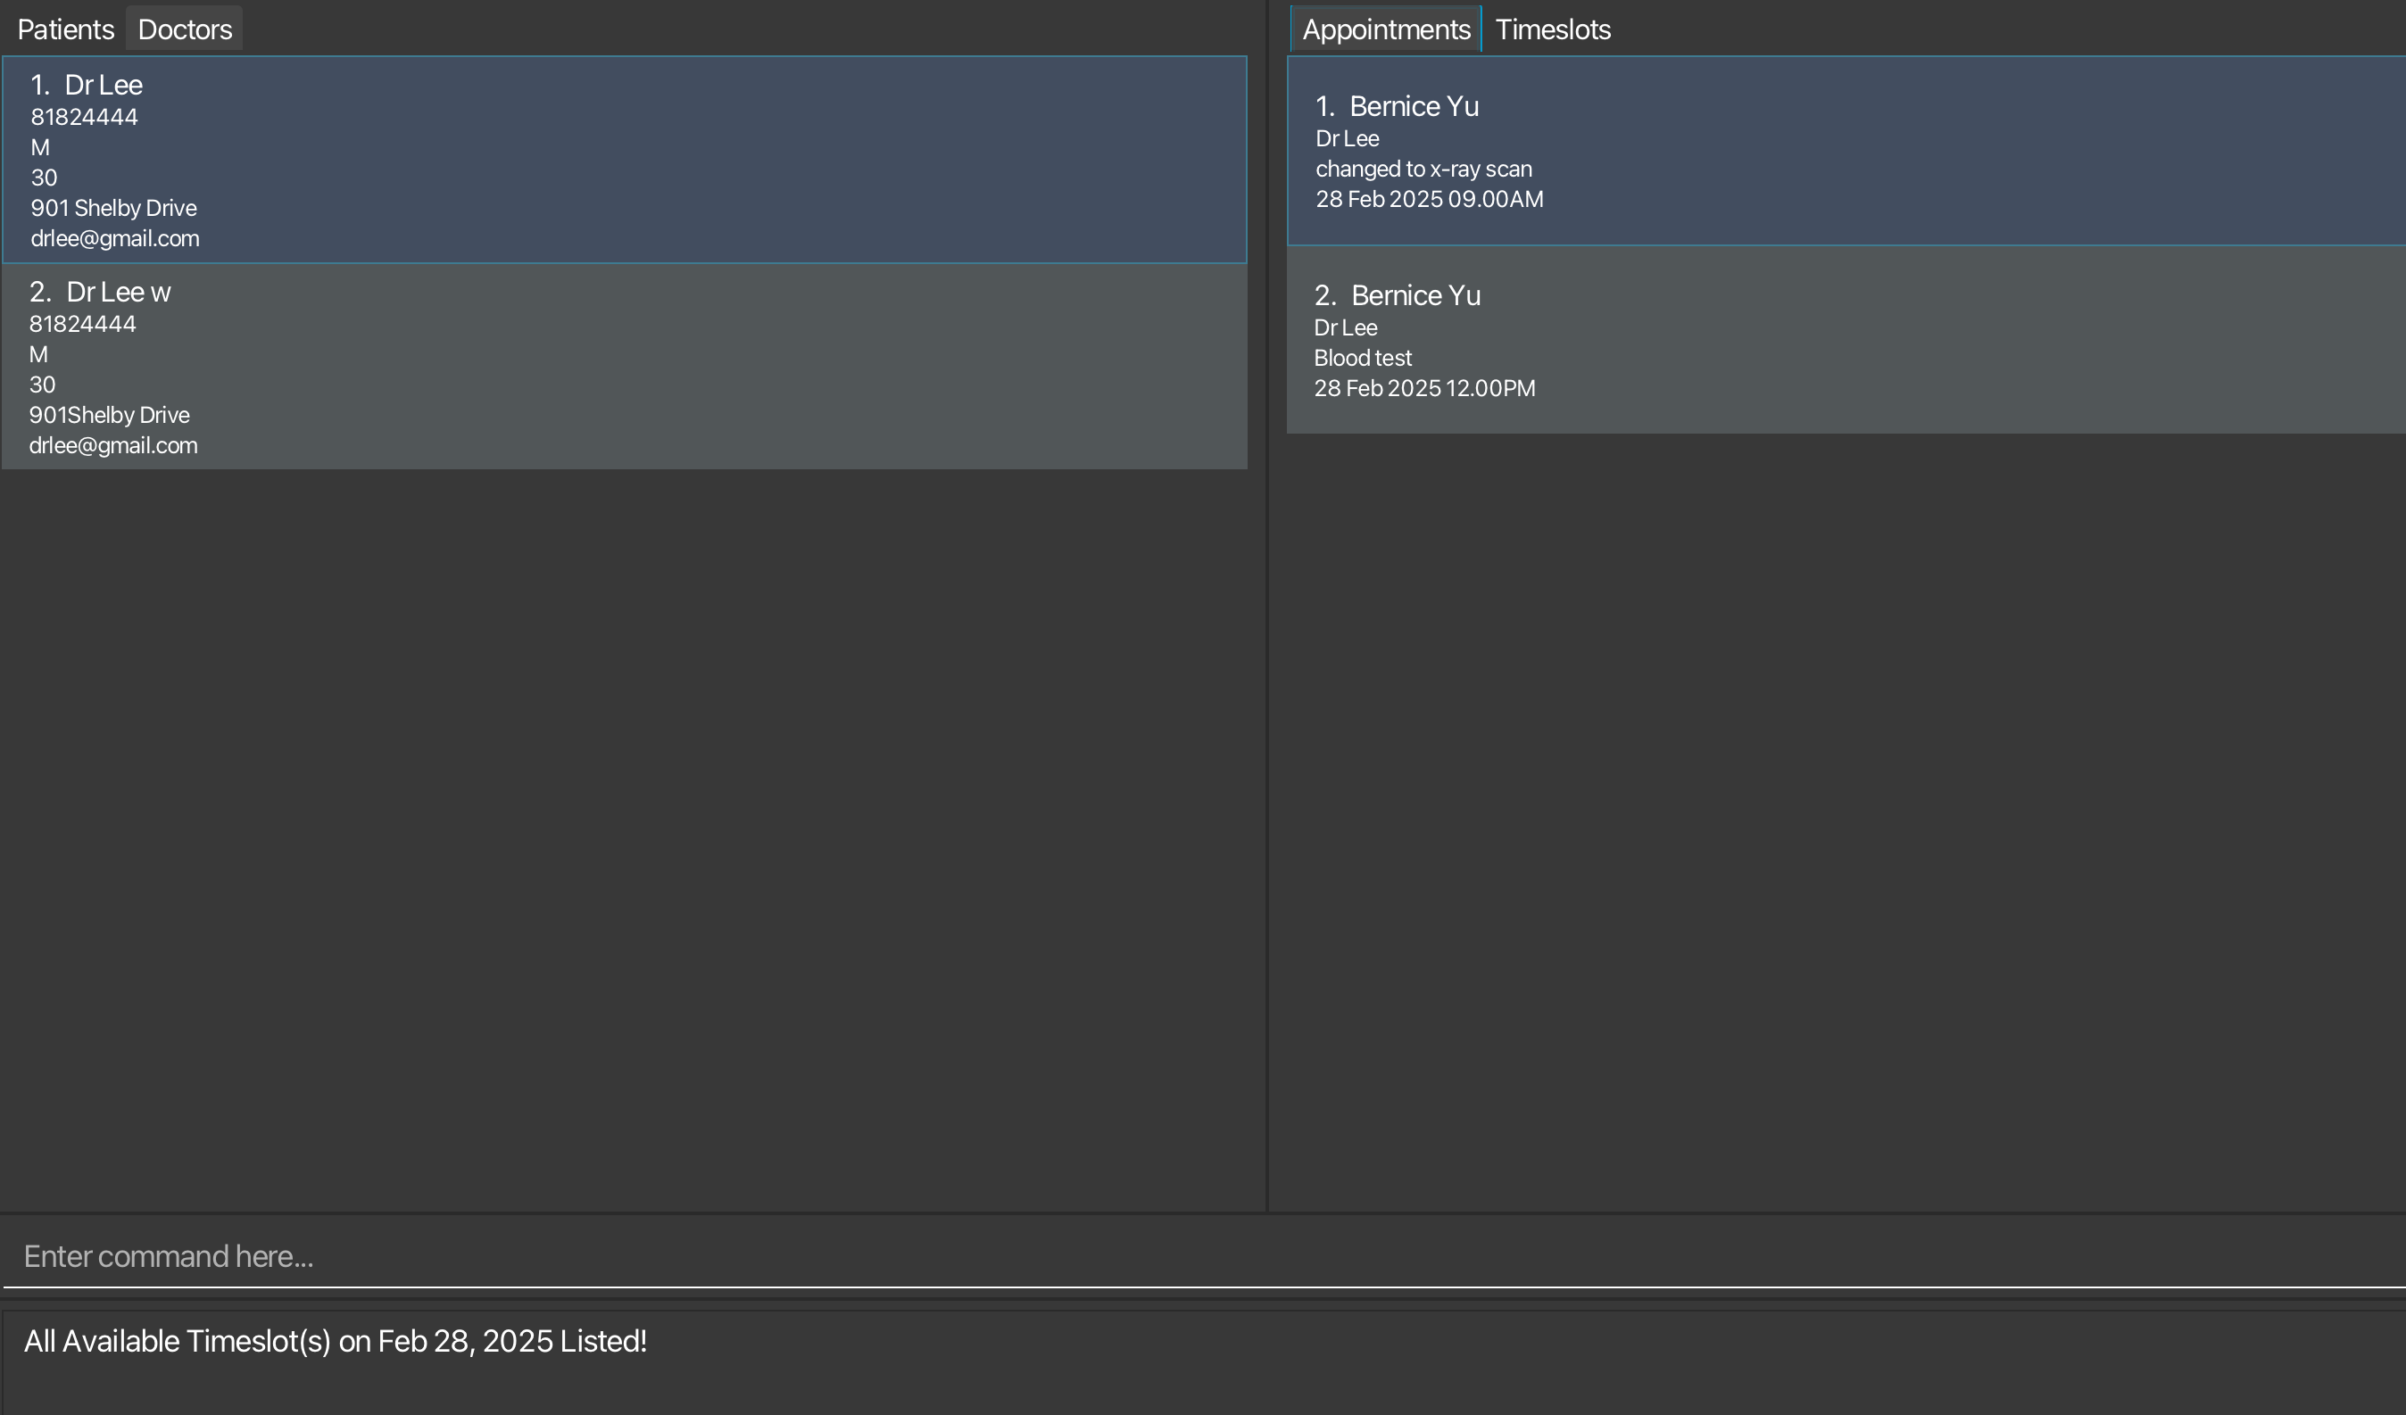Click the gender M line in first doctor card
This screenshot has width=2406, height=1415.
[x=40, y=148]
